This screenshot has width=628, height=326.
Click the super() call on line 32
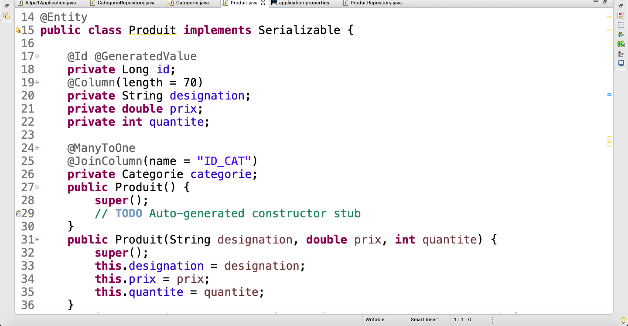(x=122, y=253)
